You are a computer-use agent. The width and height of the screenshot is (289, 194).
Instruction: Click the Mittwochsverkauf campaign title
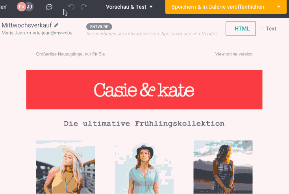(x=27, y=25)
